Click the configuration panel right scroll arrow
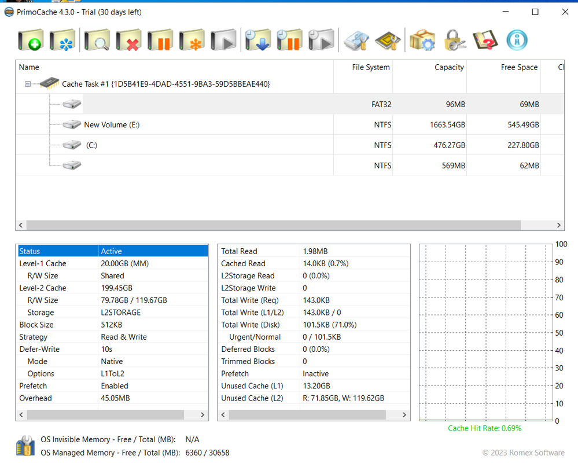 pyautogui.click(x=203, y=415)
